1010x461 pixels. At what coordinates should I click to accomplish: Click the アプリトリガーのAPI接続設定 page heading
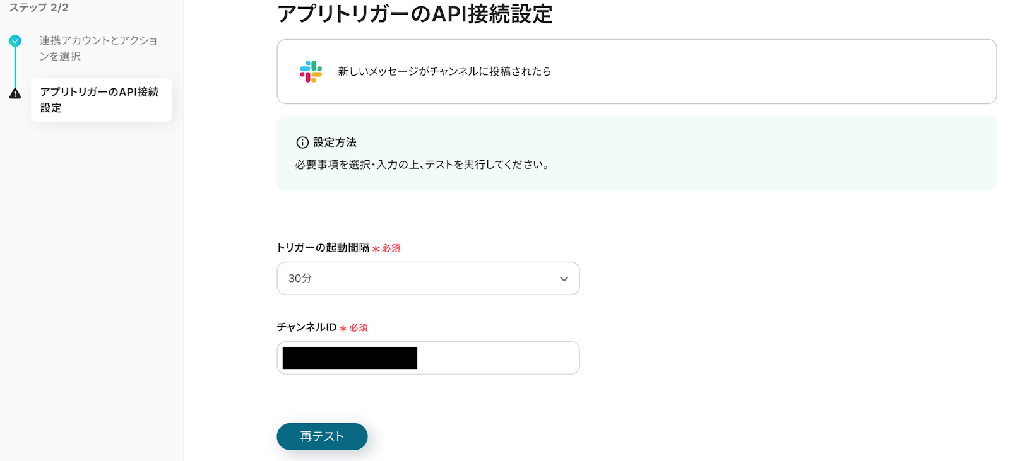point(415,14)
